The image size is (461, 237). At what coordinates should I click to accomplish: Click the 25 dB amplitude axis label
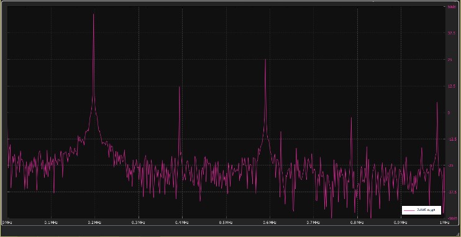[449, 60]
